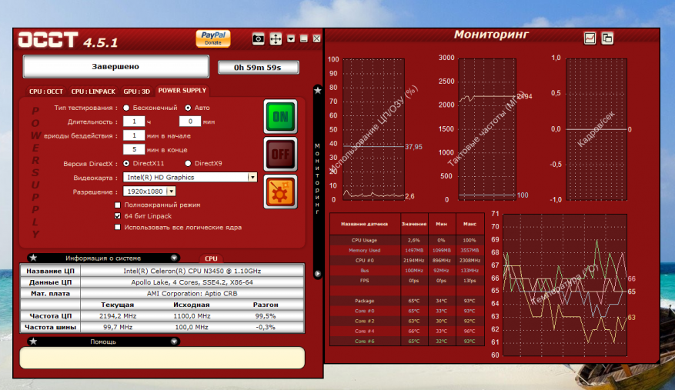Start the test with the green ON button
Screen dimensions: 675x390
[280, 117]
